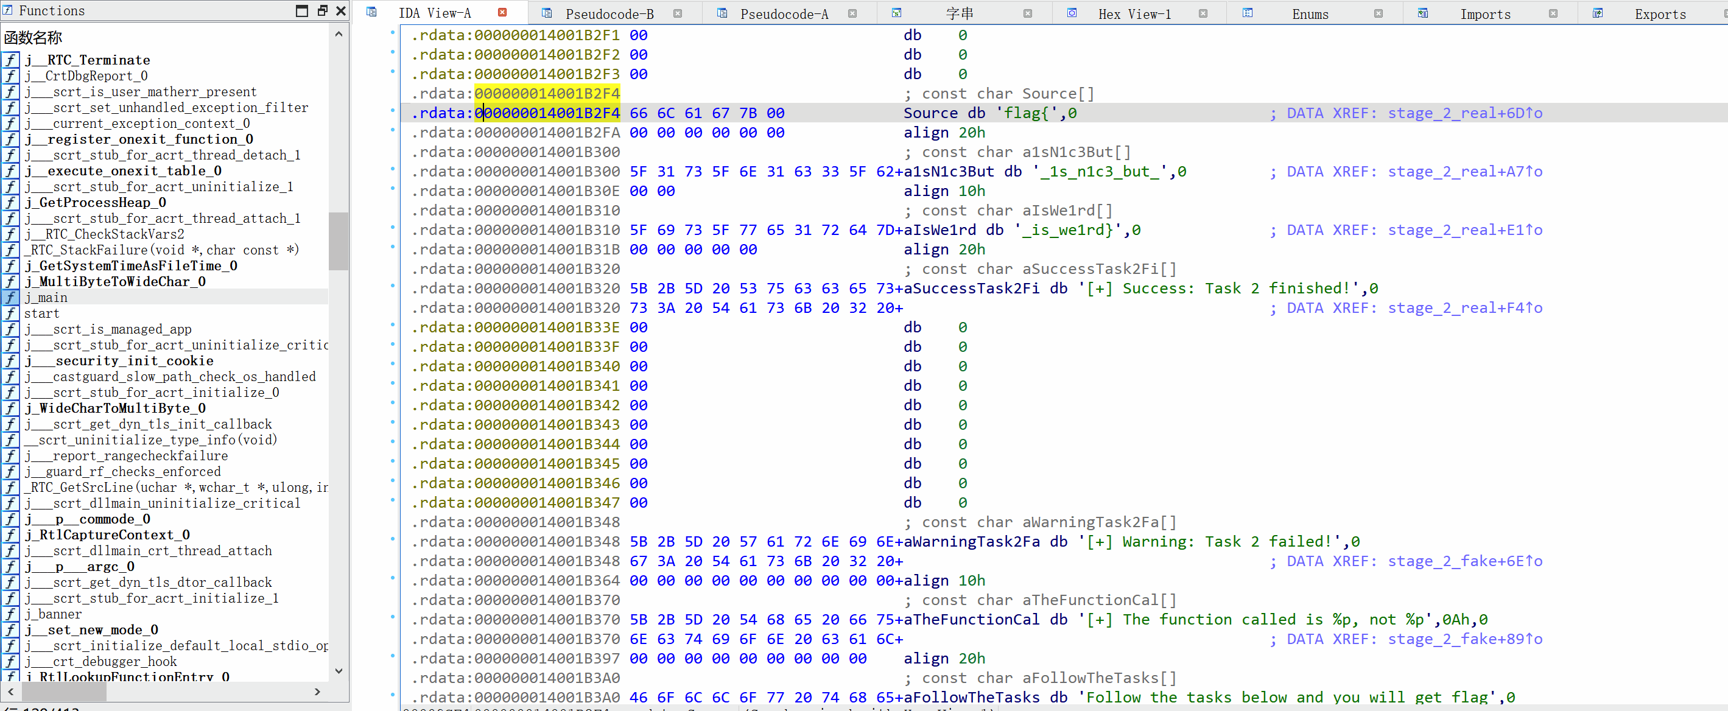
Task: Click the Functions panel title icon
Action: coord(8,10)
